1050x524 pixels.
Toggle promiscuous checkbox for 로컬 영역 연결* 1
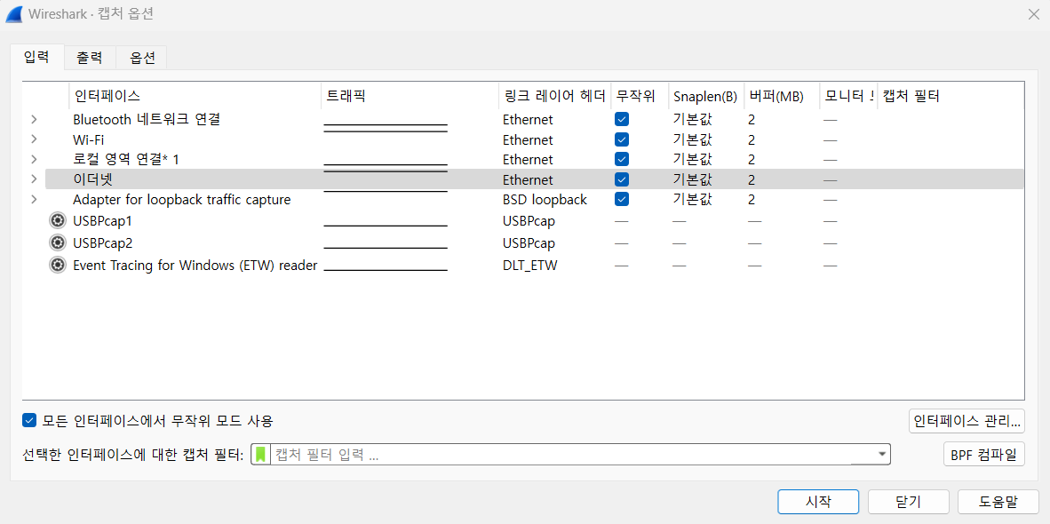622,159
